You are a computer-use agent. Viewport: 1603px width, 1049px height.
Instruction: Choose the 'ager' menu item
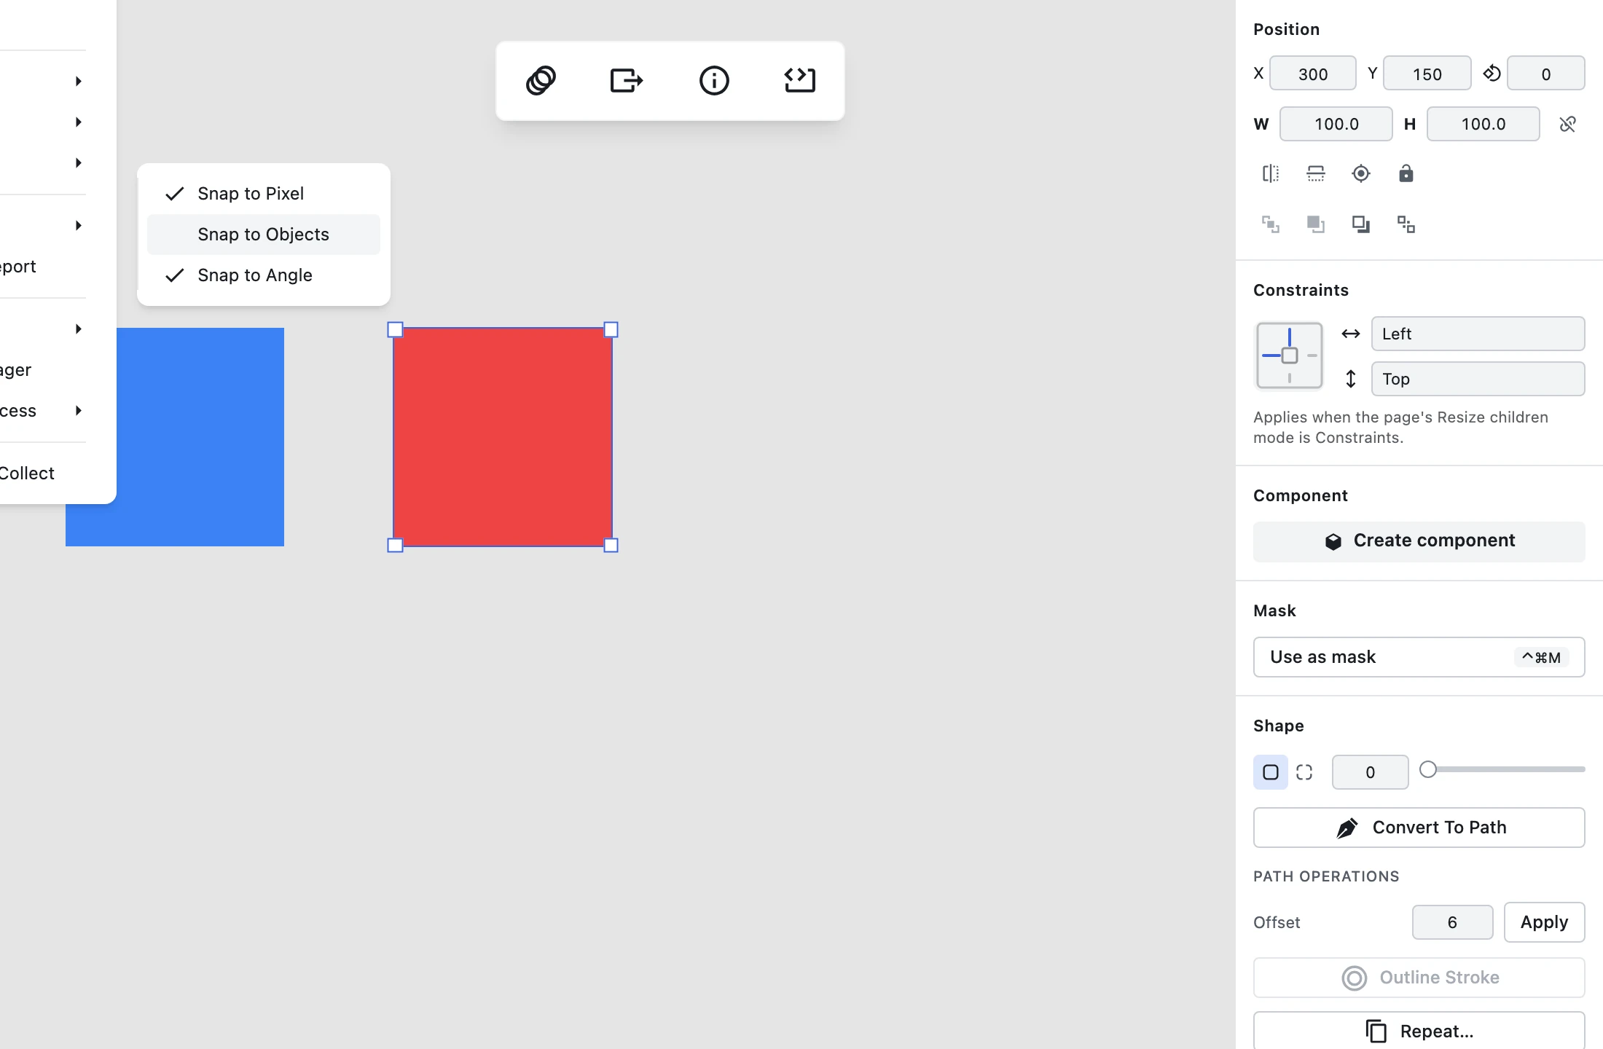(x=44, y=370)
